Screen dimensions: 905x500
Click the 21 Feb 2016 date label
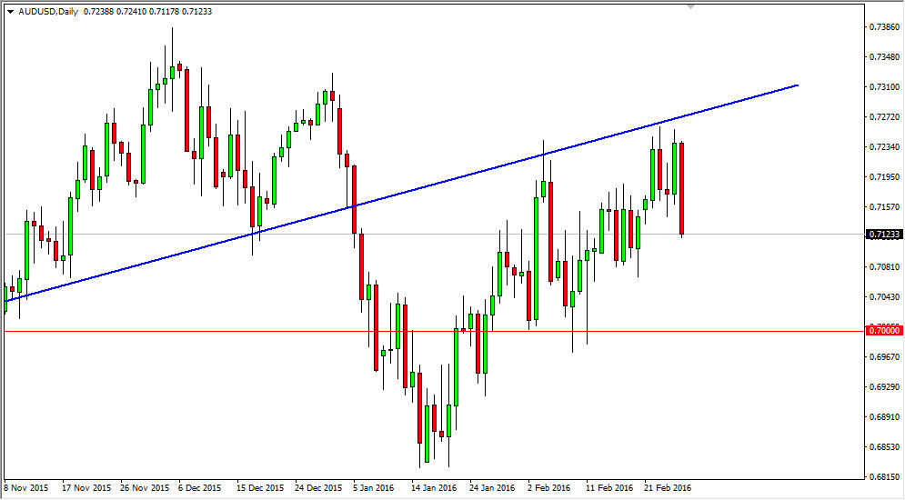tap(668, 488)
